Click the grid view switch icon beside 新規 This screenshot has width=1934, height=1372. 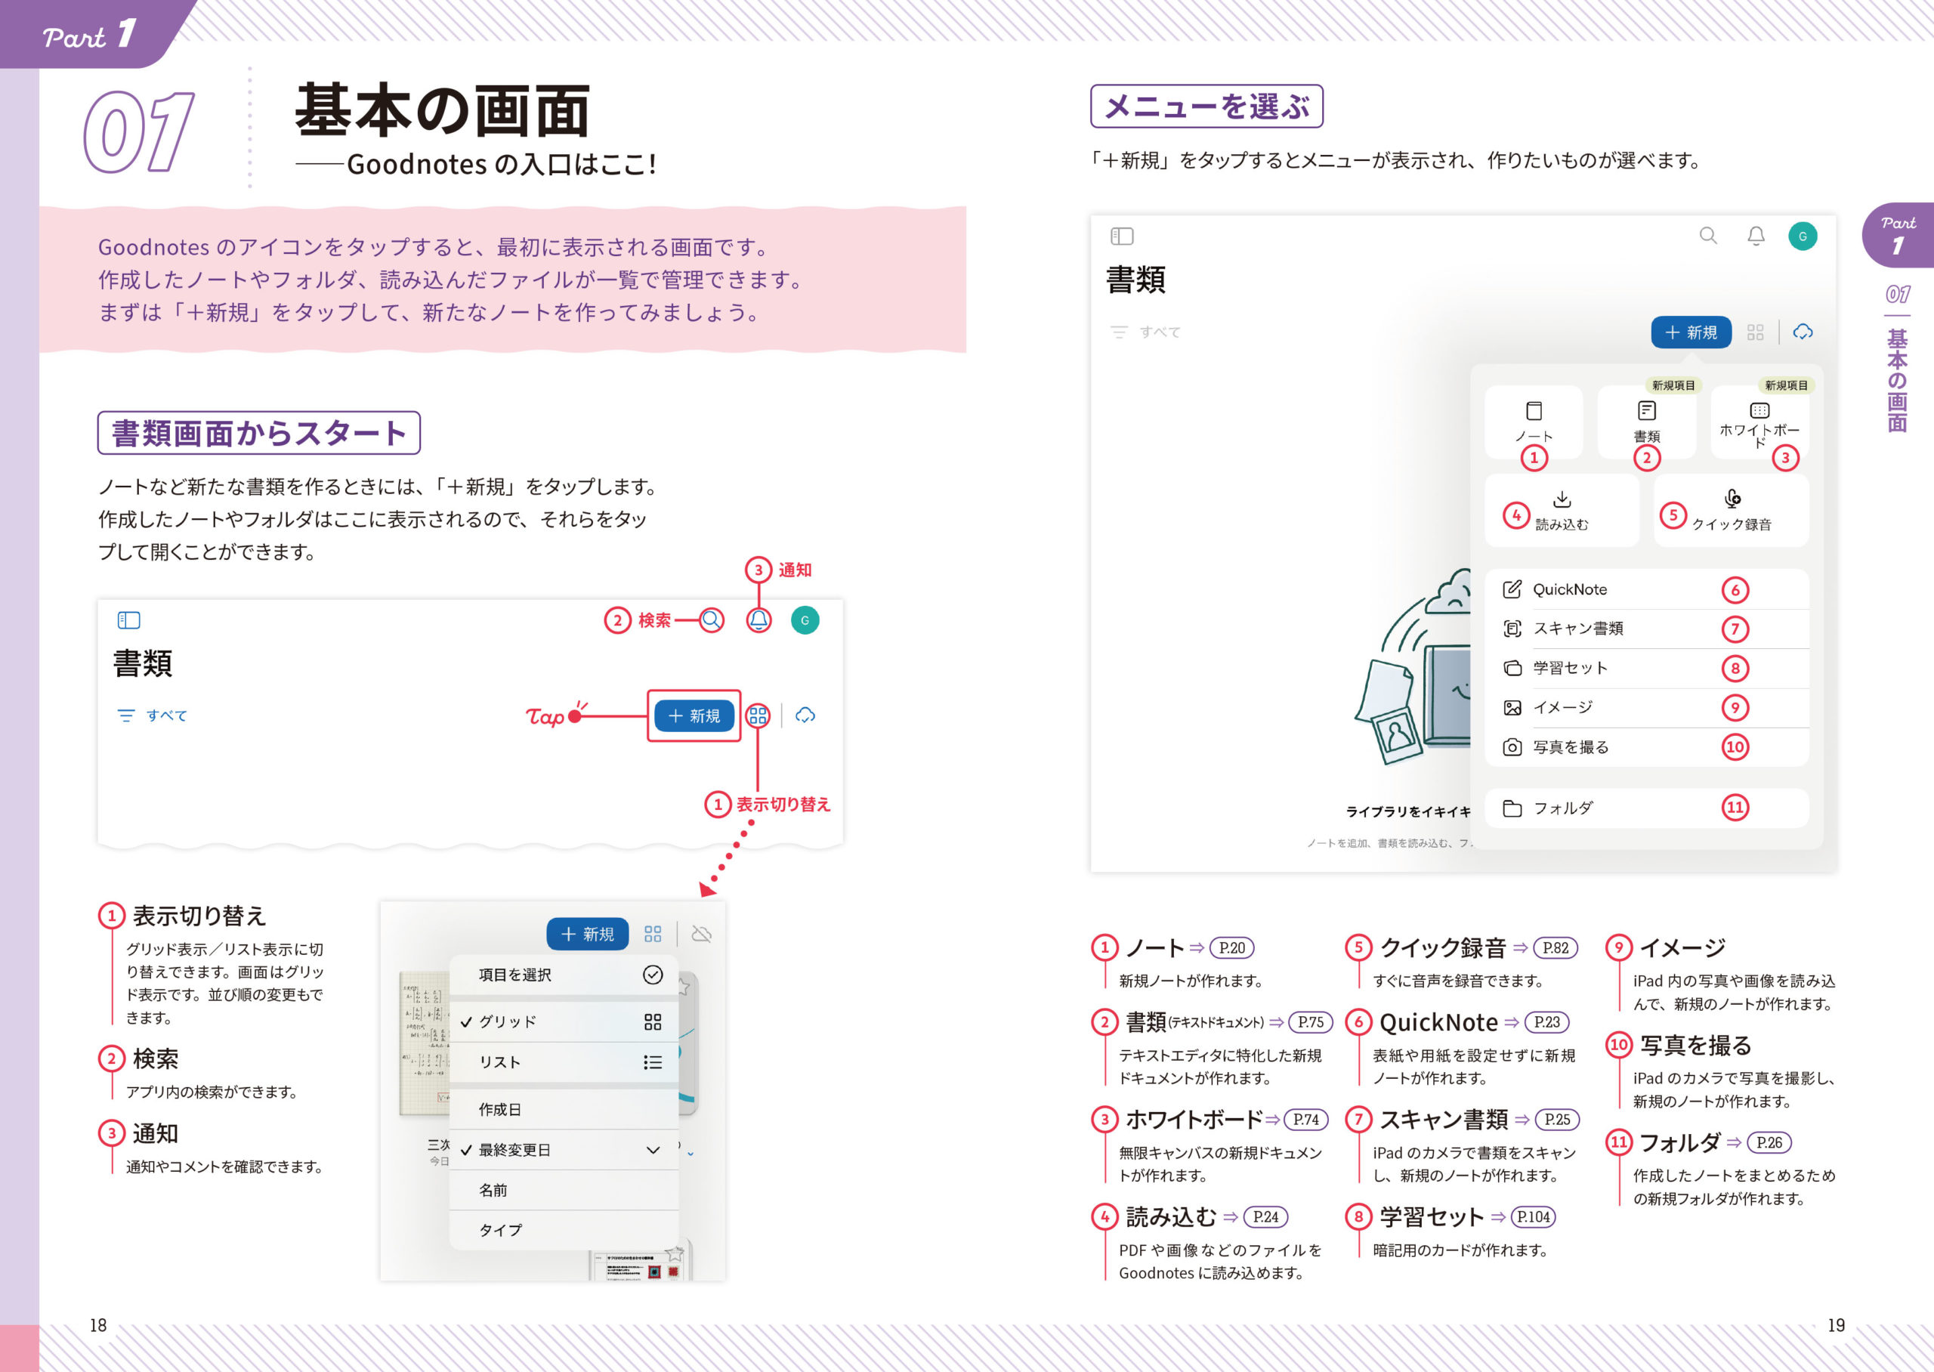click(758, 715)
